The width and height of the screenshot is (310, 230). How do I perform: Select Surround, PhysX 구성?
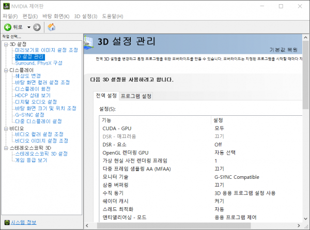click(39, 63)
